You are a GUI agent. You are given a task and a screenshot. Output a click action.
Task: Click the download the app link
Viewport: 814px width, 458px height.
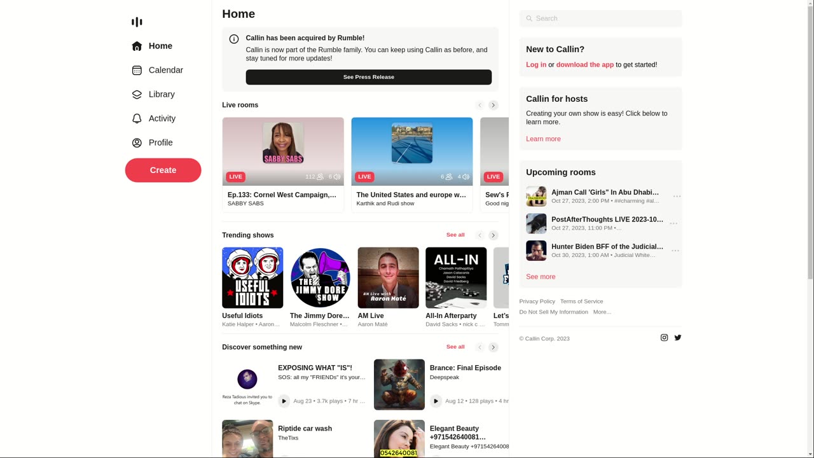[585, 65]
